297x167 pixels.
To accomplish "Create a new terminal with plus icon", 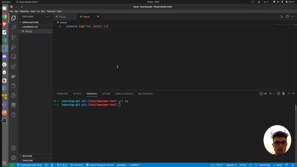I will tap(270, 94).
